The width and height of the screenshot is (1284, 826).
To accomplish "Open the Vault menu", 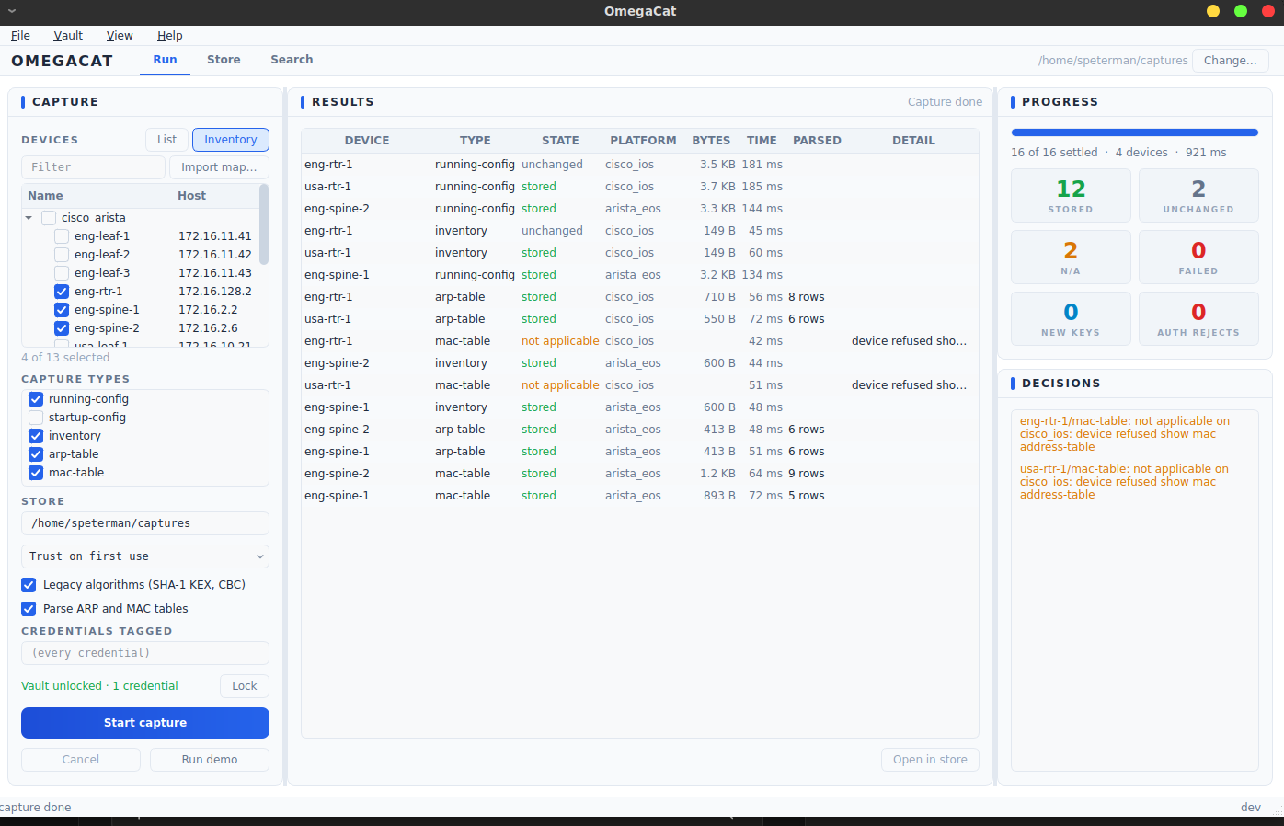I will (x=68, y=36).
